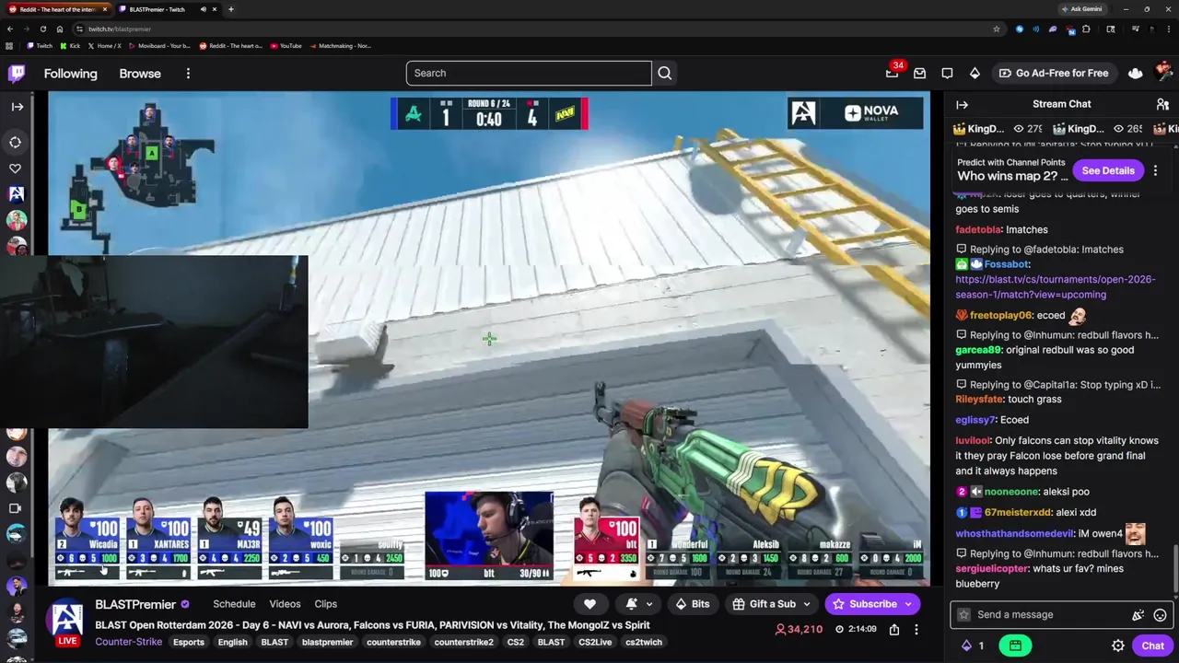Send message with the Chat button
Image resolution: width=1179 pixels, height=663 pixels.
(x=1152, y=646)
